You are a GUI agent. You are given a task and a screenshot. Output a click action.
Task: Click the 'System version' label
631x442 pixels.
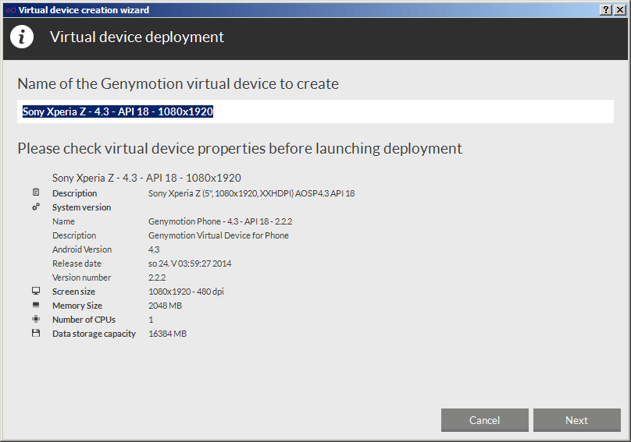pyautogui.click(x=82, y=207)
